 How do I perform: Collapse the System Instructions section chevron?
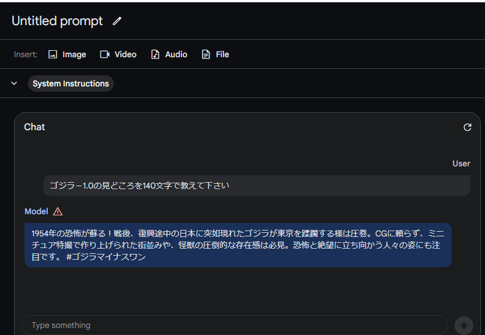click(x=14, y=83)
